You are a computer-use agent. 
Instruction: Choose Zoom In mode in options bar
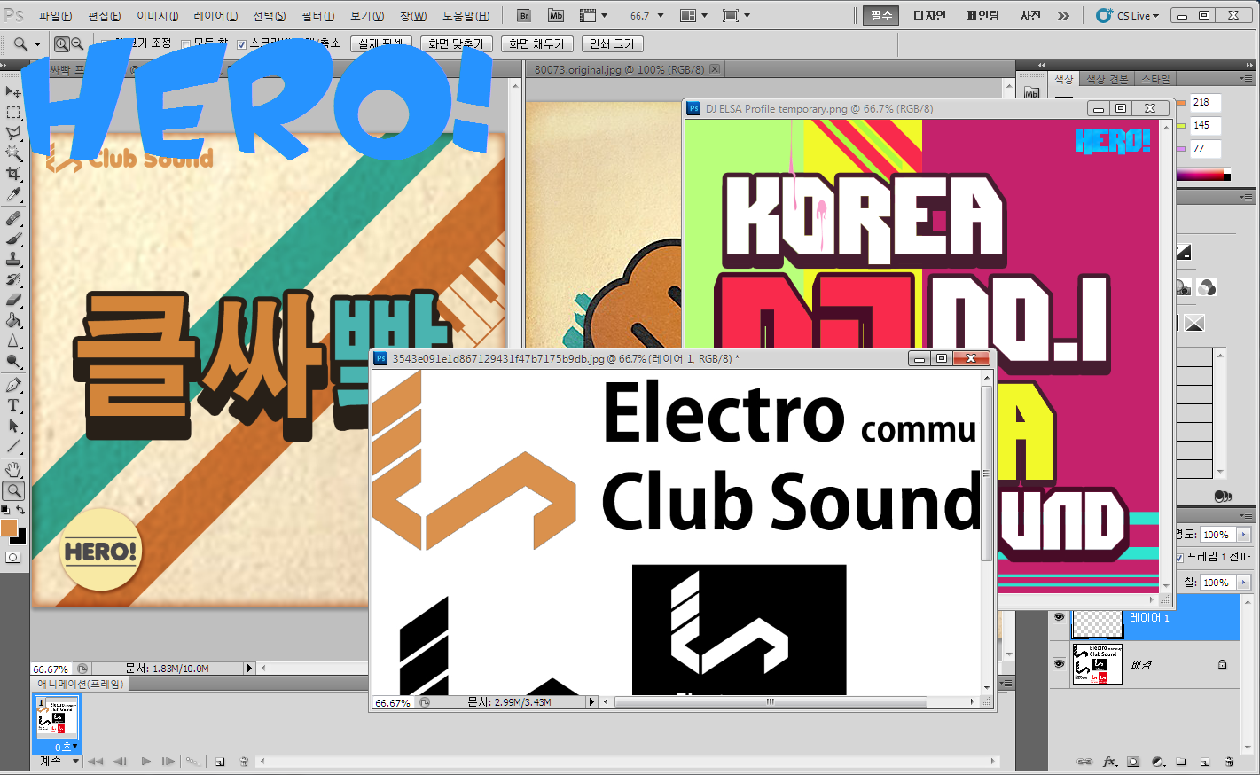61,43
